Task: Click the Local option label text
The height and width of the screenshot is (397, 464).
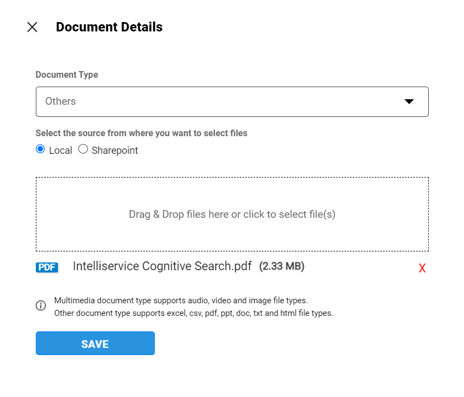Action: [61, 151]
